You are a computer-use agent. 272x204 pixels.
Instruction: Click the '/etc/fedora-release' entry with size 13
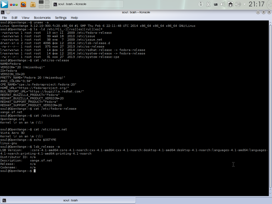56,33
